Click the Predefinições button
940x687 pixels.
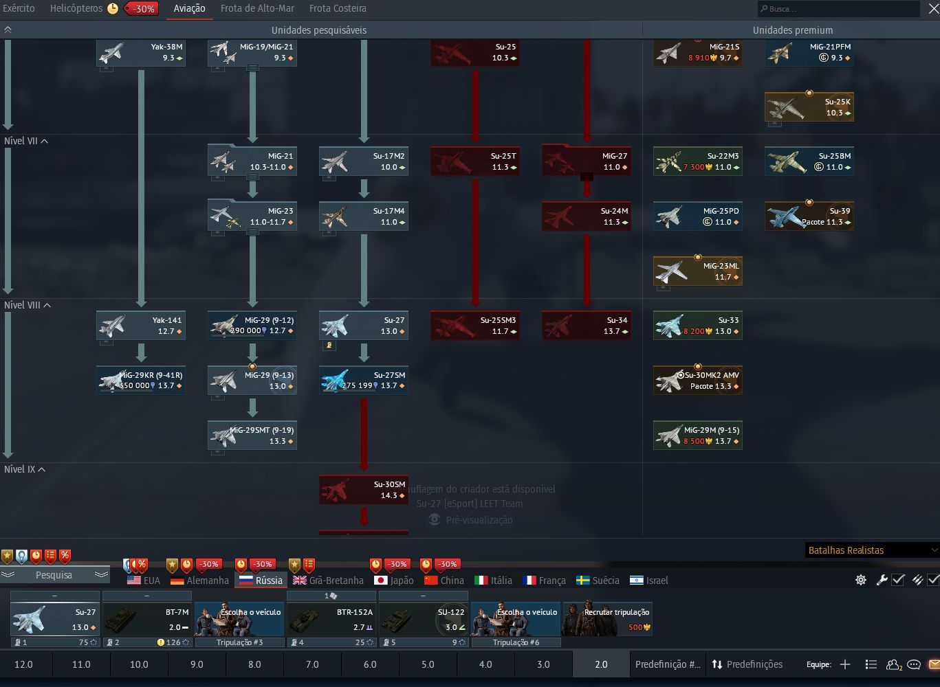click(747, 664)
